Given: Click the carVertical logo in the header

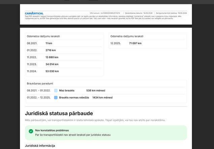Looking at the screenshot, I should [x=34, y=13].
